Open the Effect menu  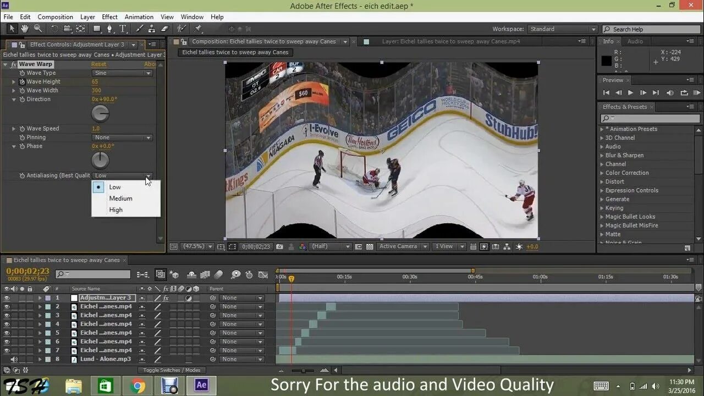[109, 17]
